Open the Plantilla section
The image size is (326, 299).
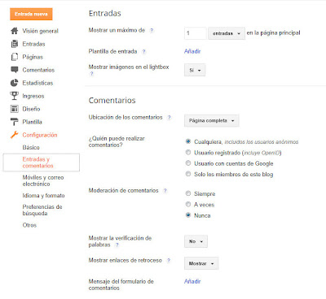tap(32, 122)
